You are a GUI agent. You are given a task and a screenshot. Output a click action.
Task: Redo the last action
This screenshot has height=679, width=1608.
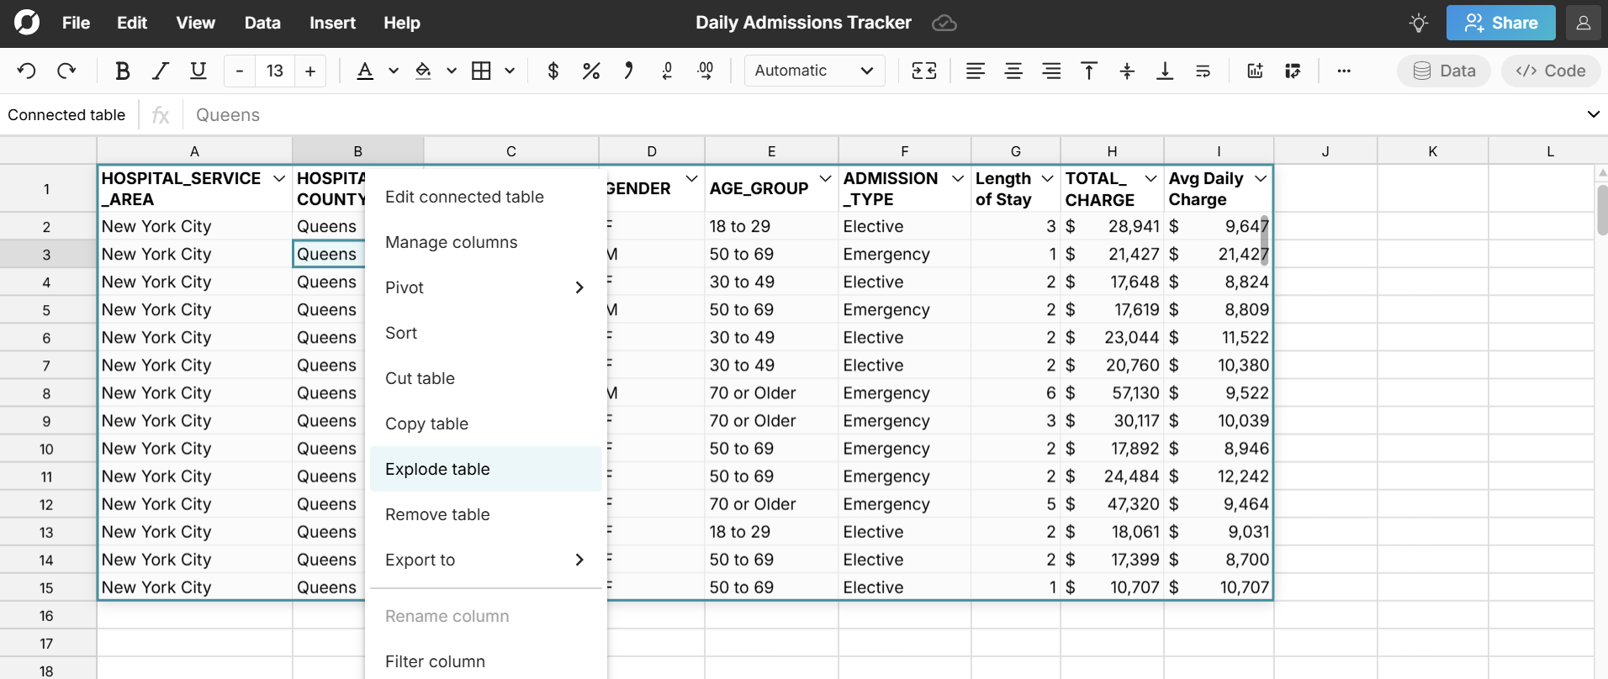pos(66,71)
